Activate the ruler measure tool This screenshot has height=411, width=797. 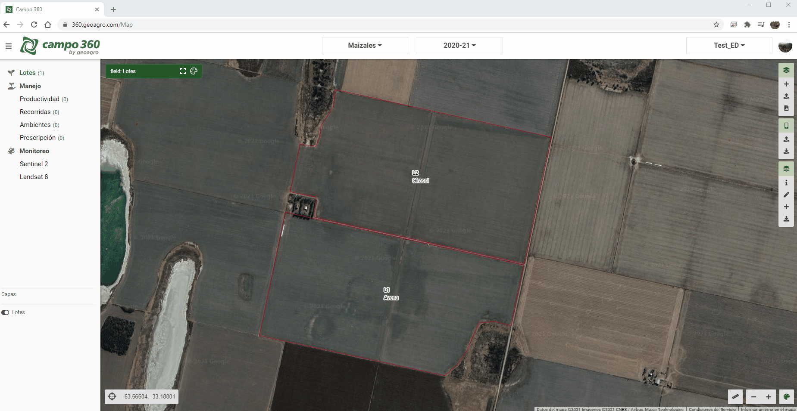click(x=735, y=397)
